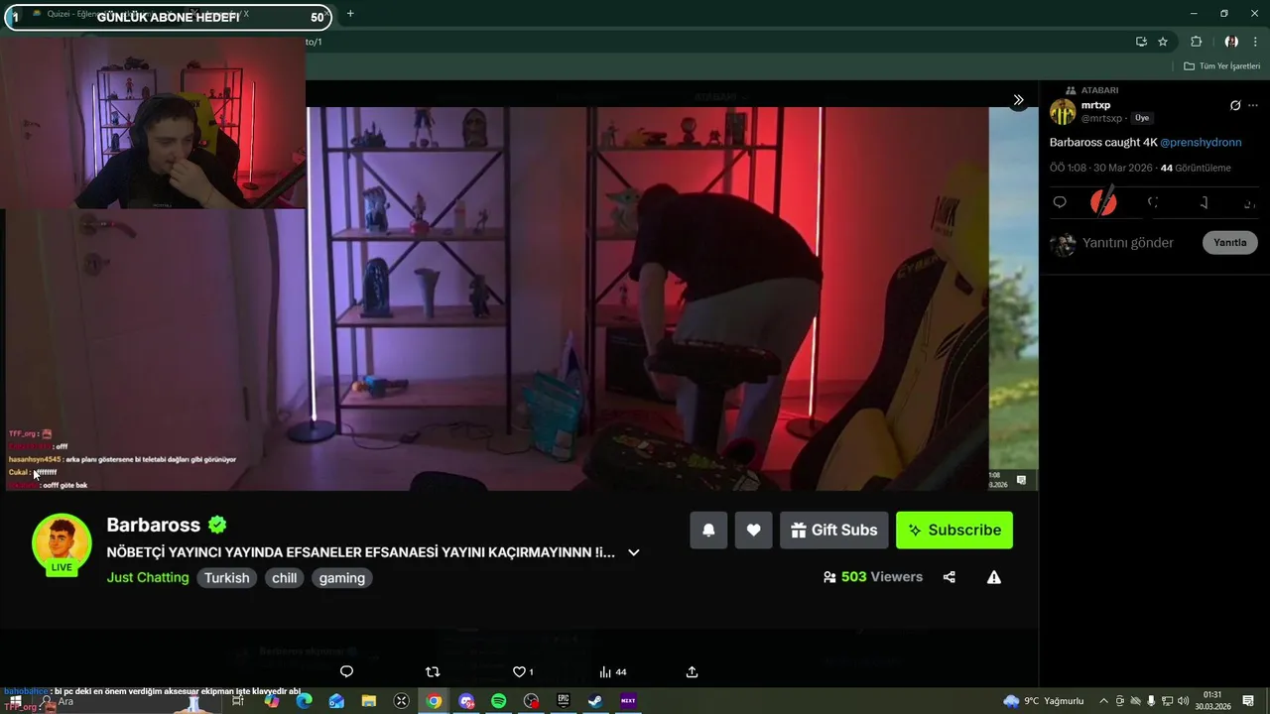Open the Just Chatting category link

pyautogui.click(x=148, y=577)
